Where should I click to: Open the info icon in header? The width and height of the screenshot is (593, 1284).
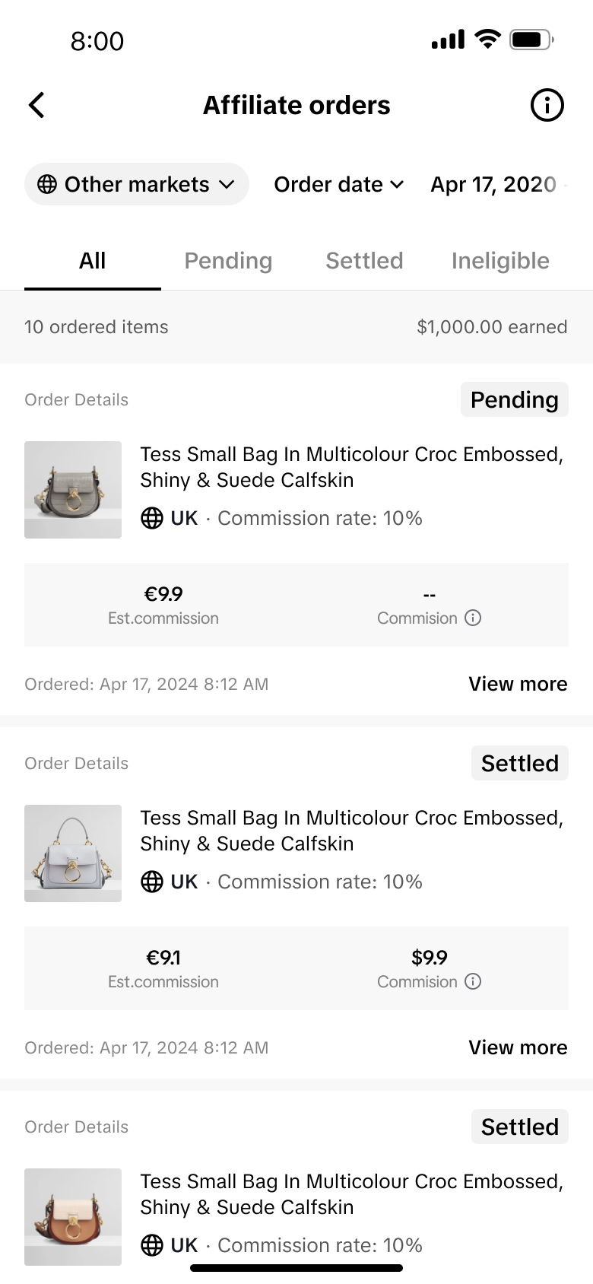click(x=547, y=105)
